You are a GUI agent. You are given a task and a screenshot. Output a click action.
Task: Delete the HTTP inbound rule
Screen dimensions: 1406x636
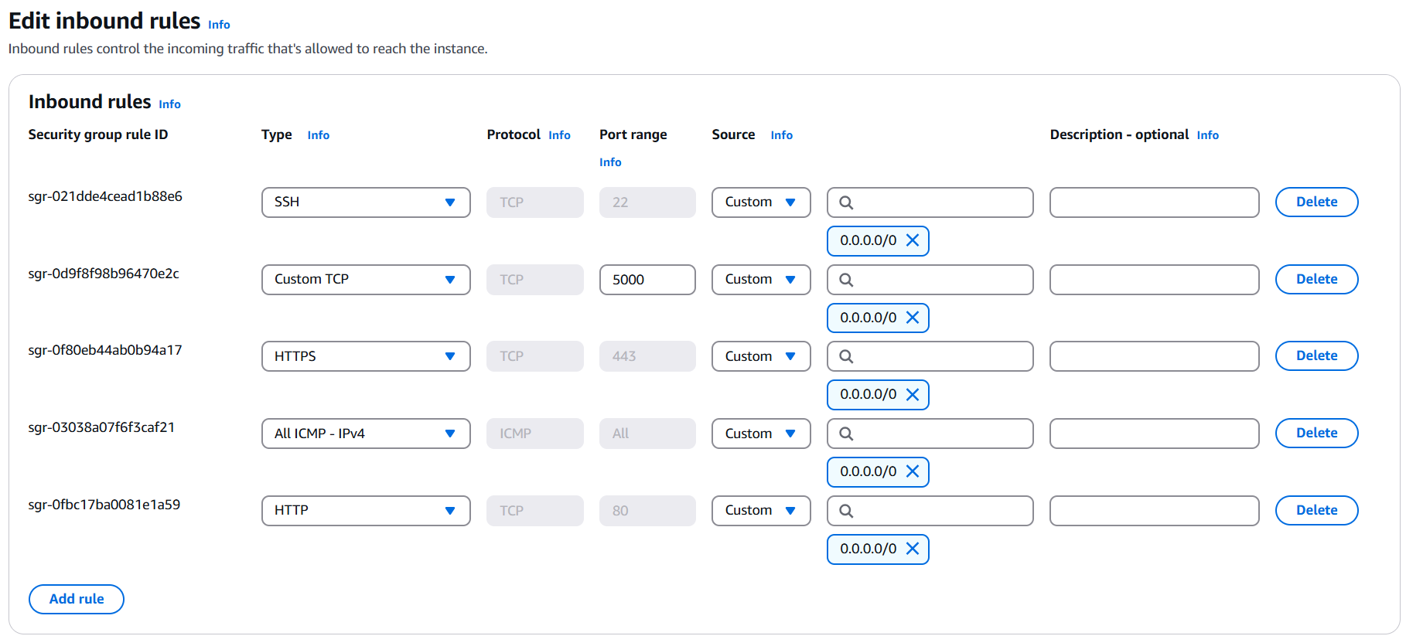1316,510
